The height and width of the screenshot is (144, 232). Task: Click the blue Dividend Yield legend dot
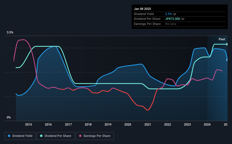(x=9, y=136)
